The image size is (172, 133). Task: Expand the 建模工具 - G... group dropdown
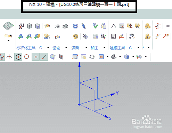pyautogui.click(x=138, y=47)
